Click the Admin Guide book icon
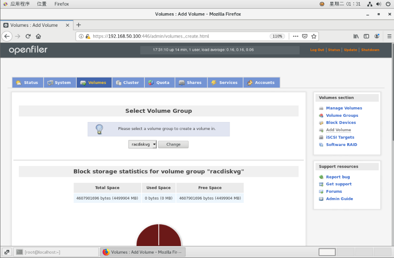The image size is (394, 258). point(321,199)
